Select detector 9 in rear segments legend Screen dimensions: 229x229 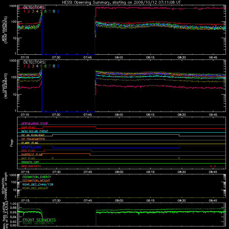[x=58, y=66]
